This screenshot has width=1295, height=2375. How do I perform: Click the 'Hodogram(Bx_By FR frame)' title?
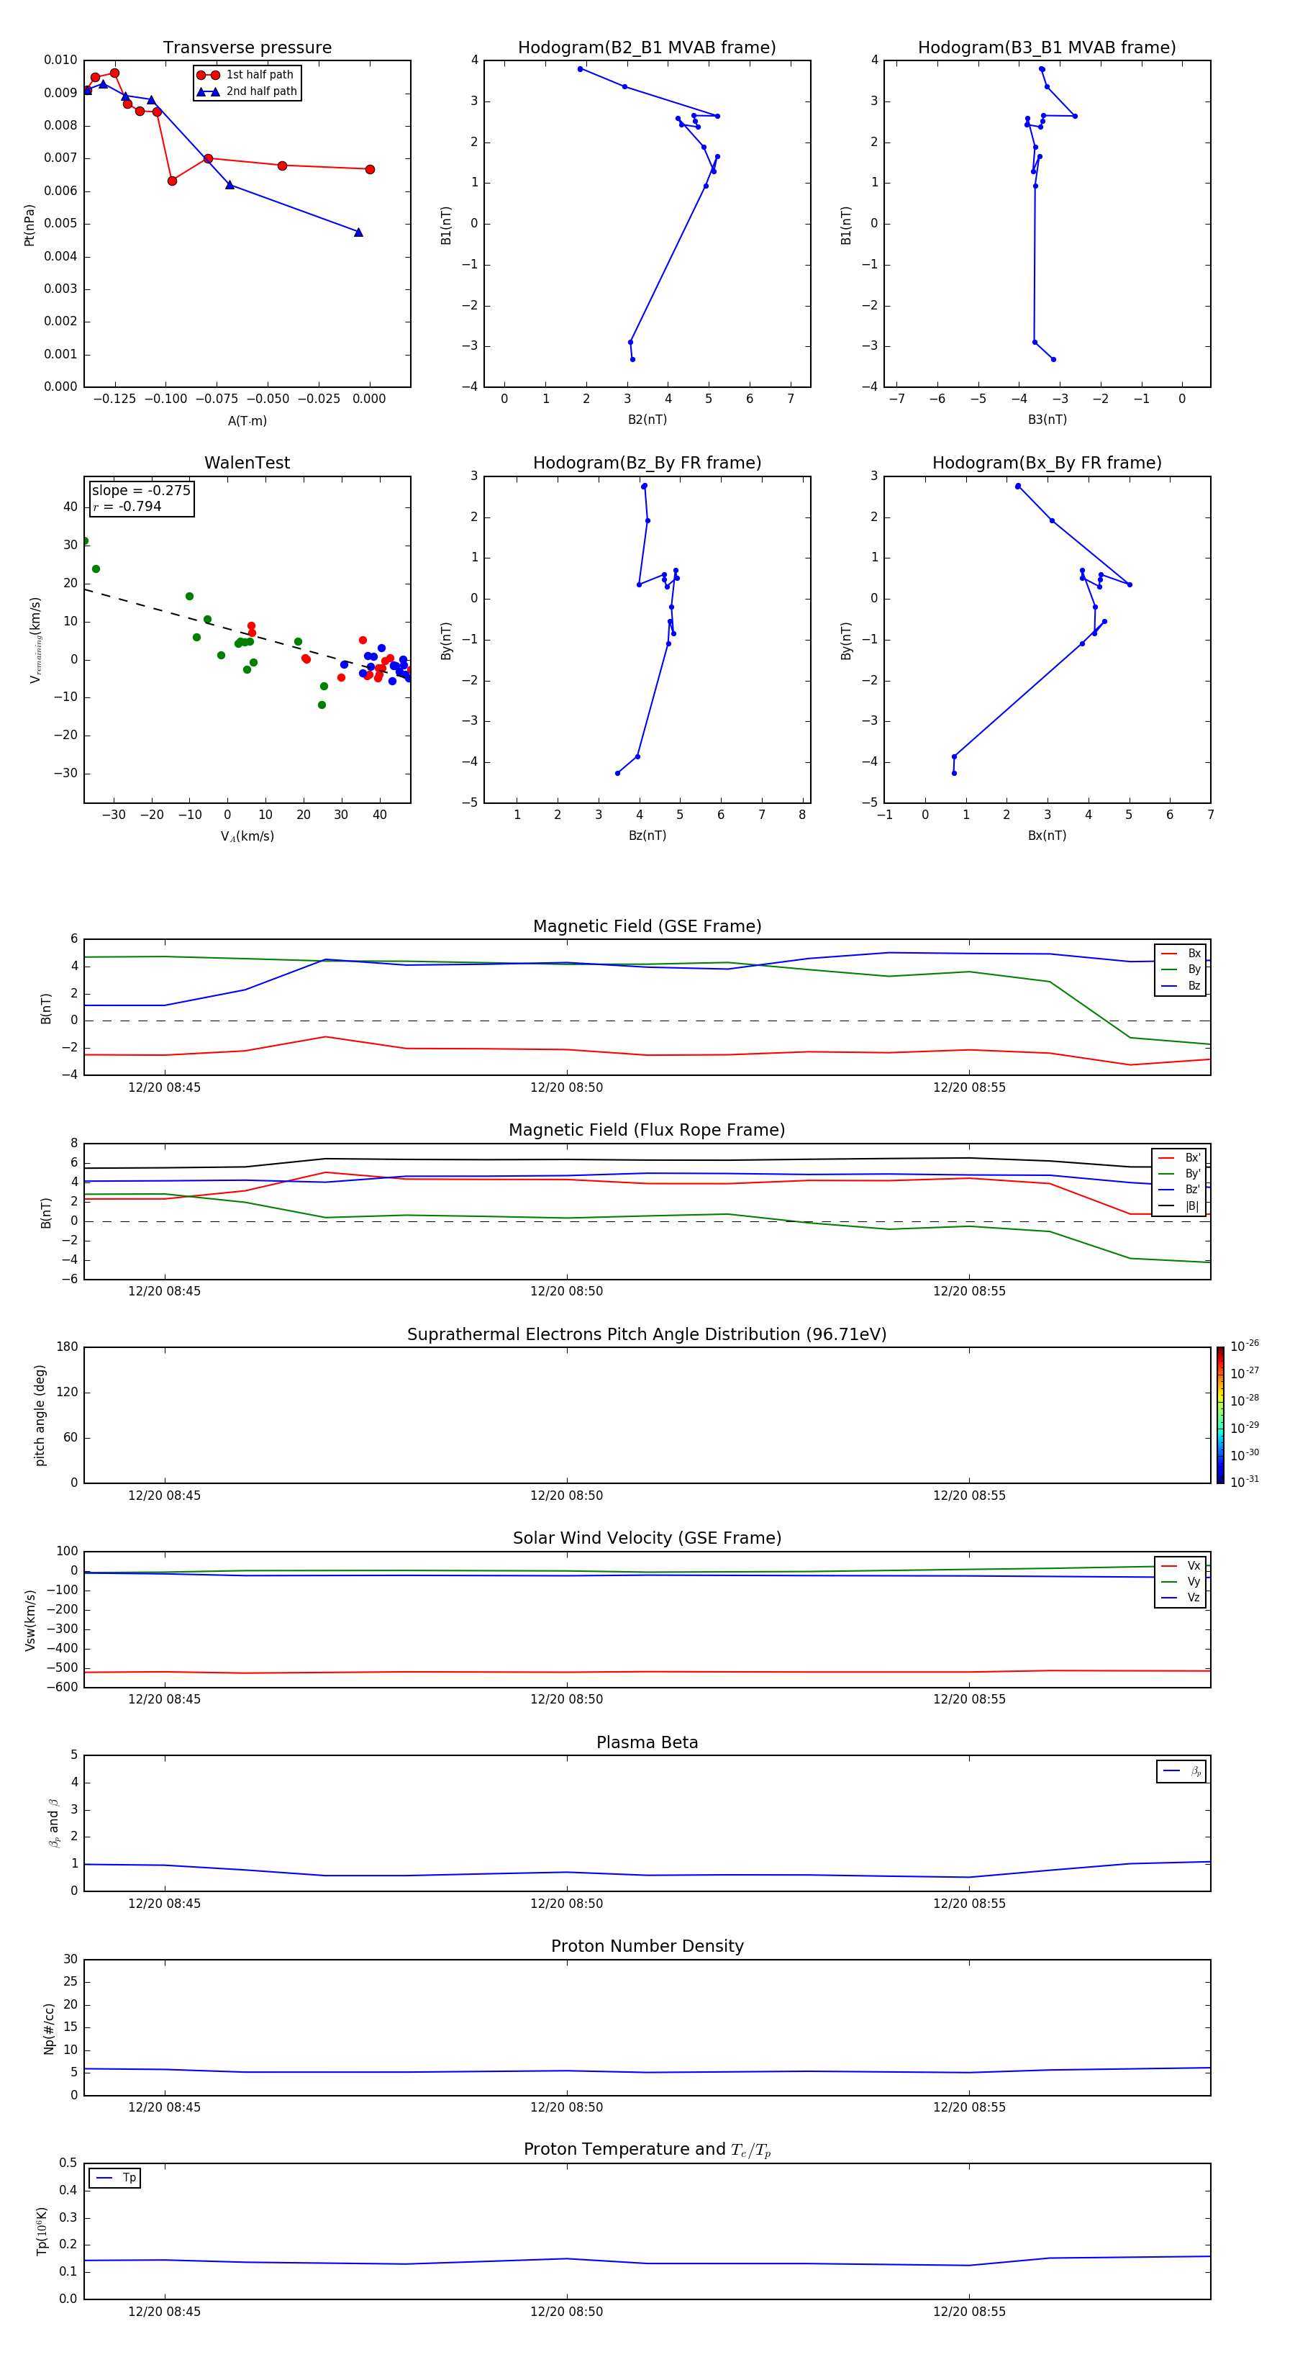click(1047, 463)
